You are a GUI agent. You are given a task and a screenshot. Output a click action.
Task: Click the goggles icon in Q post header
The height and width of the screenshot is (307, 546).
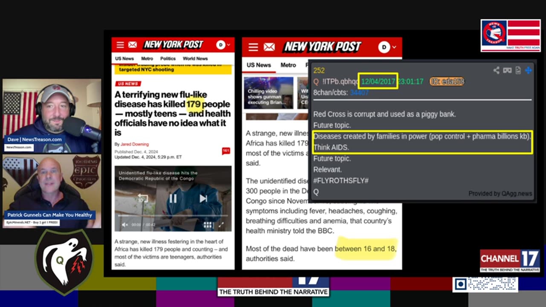pyautogui.click(x=507, y=70)
